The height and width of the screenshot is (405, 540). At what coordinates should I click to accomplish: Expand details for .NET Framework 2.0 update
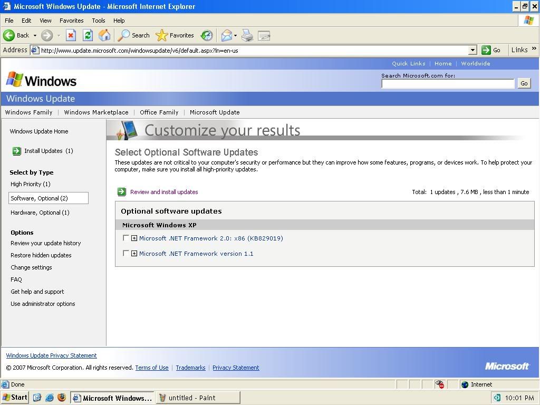tap(134, 238)
